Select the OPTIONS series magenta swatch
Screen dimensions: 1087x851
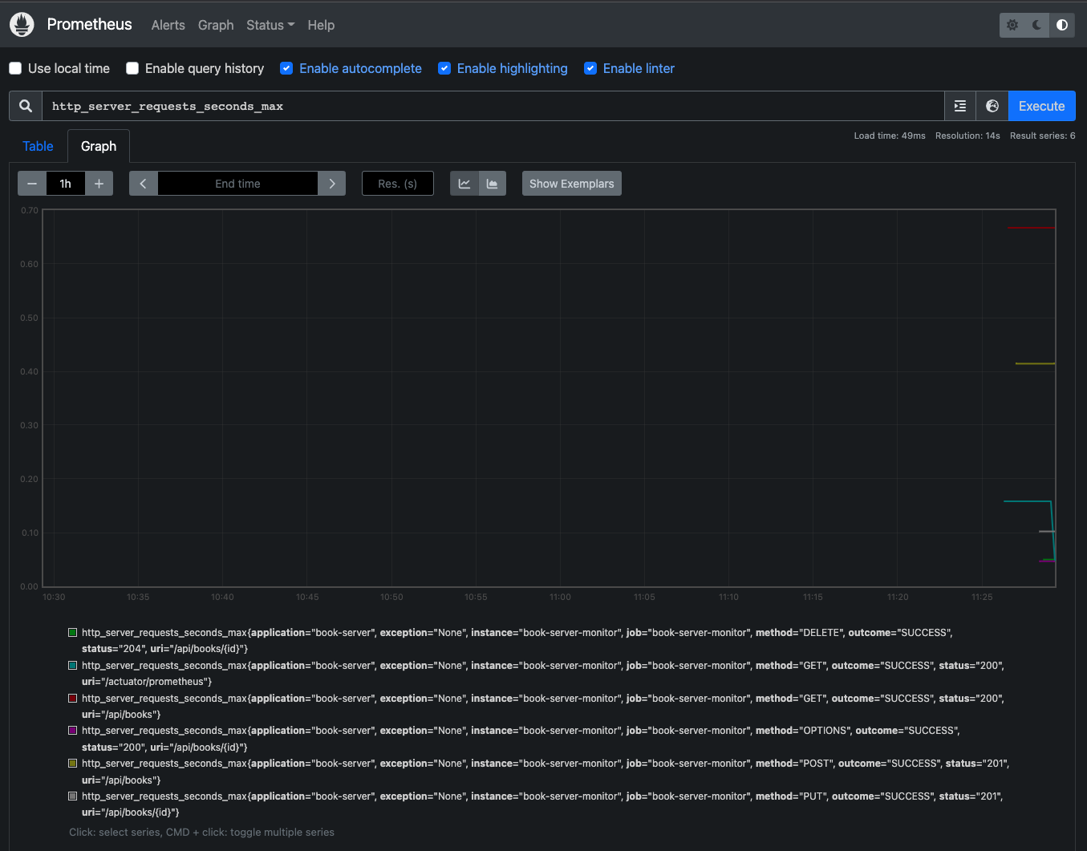(x=73, y=731)
